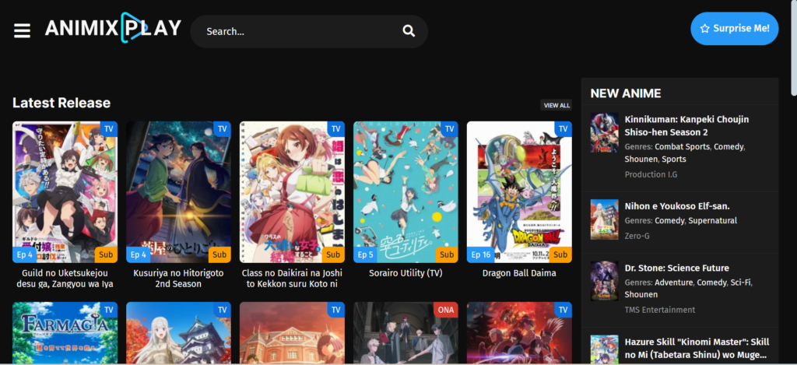Open the poster with the ONA badge
This screenshot has height=365, width=797.
(x=406, y=332)
